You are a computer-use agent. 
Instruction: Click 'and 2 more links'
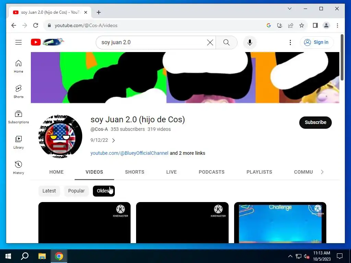click(x=187, y=153)
